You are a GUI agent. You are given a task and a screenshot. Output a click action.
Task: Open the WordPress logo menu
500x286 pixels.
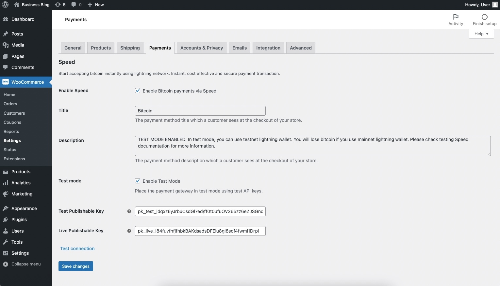click(x=5, y=5)
